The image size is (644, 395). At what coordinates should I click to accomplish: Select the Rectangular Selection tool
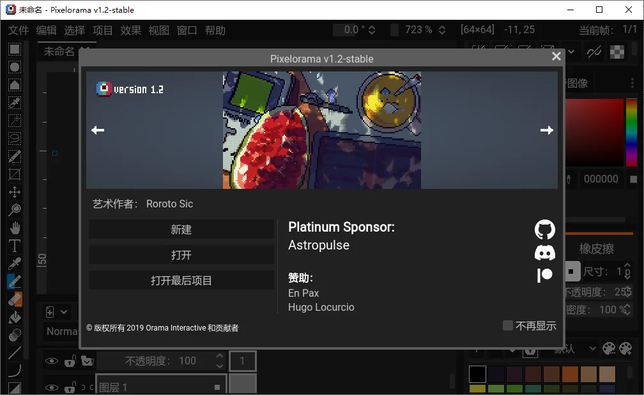point(14,49)
